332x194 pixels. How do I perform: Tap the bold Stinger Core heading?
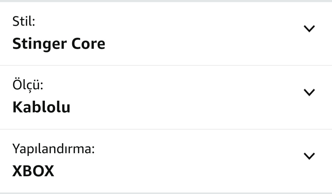click(59, 44)
